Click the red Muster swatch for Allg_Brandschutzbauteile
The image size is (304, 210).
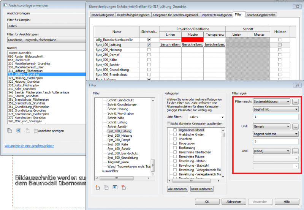[192, 39]
